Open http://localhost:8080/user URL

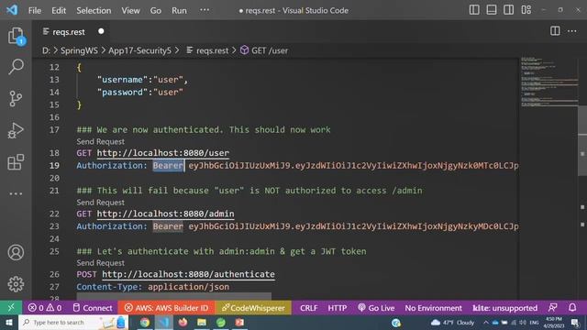pyautogui.click(x=163, y=153)
